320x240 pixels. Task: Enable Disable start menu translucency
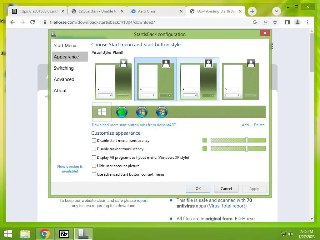coord(94,141)
